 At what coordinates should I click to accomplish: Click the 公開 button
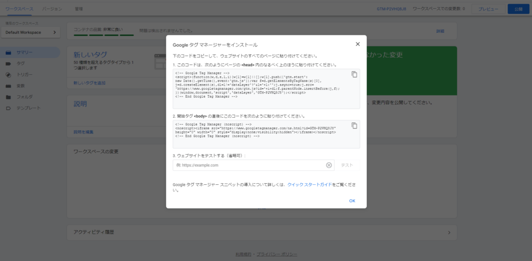(518, 9)
